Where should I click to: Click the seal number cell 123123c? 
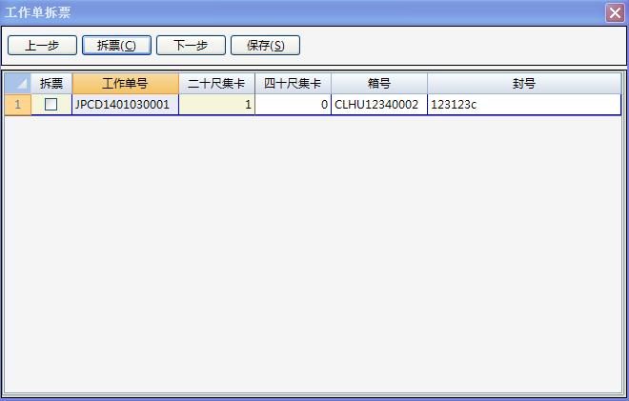523,105
